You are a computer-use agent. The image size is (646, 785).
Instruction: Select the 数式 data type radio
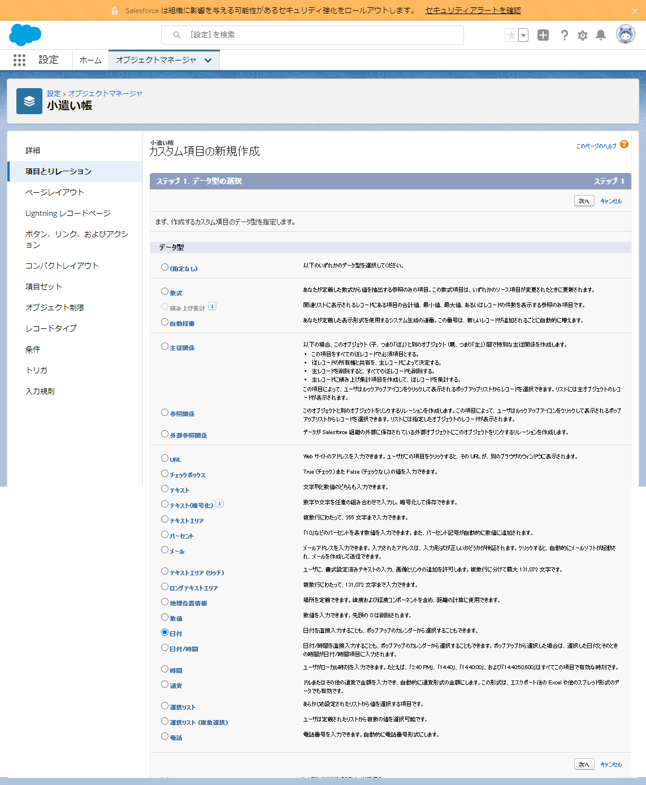pos(164,292)
